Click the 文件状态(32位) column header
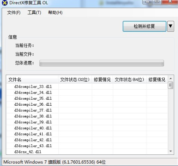Image resolution: width=178 pixels, height=166 pixels. click(75, 80)
